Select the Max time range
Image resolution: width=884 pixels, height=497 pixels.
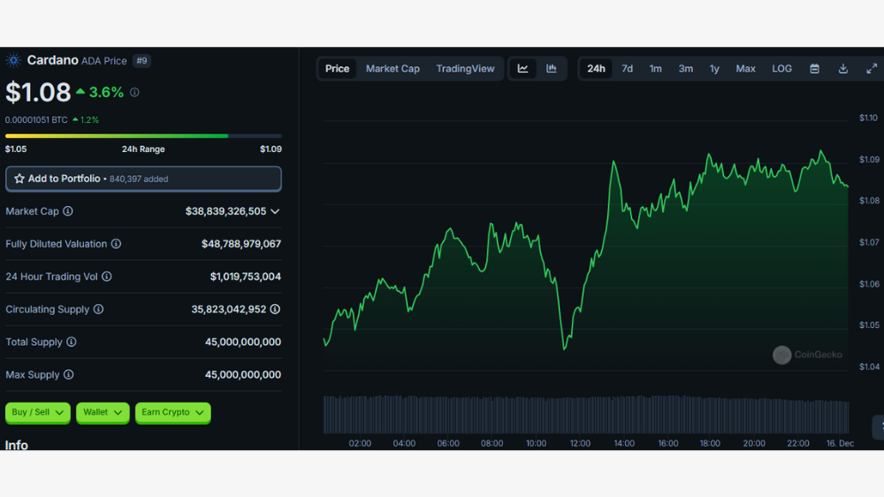[x=745, y=69]
